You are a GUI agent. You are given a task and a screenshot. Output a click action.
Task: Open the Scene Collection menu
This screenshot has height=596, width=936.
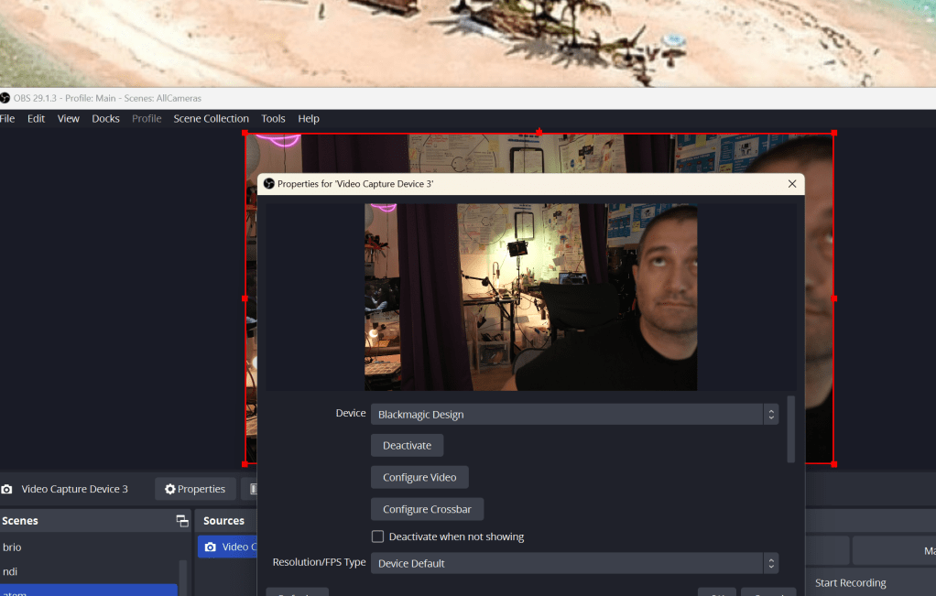212,119
